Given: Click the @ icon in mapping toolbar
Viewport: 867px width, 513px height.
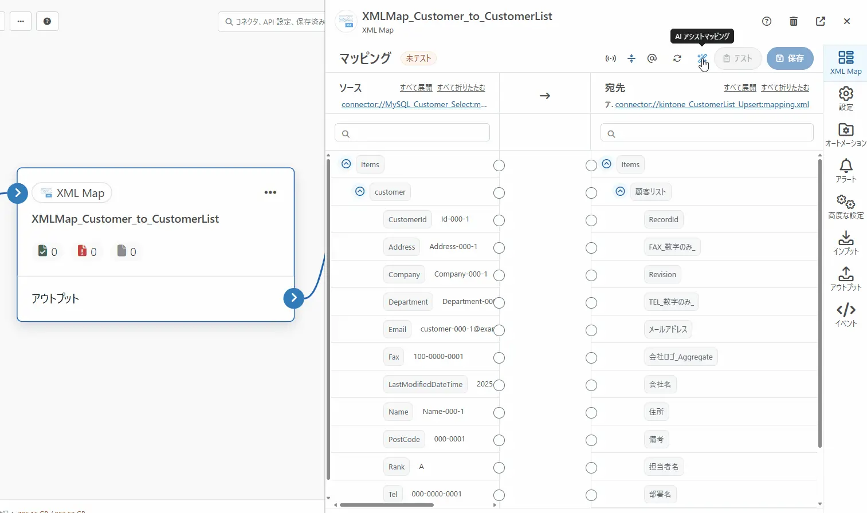Looking at the screenshot, I should pyautogui.click(x=652, y=58).
